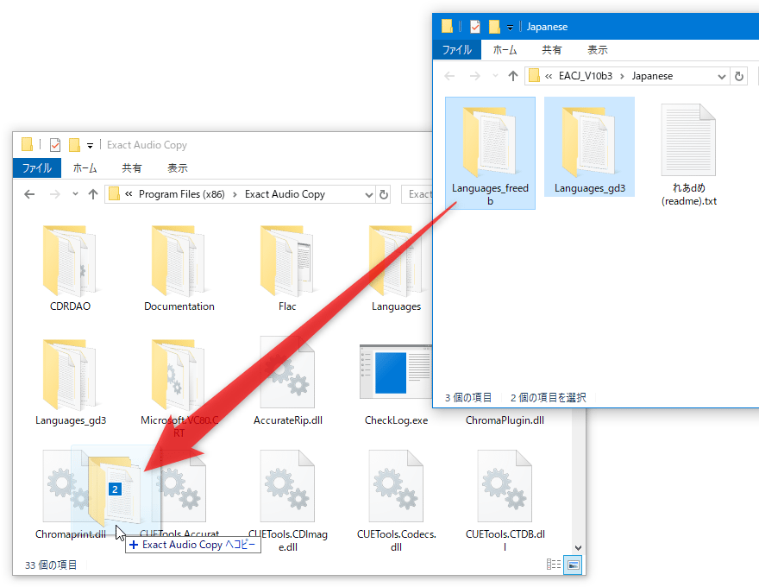Open recent locations dropdown in Exact Audio Copy window
The width and height of the screenshot is (759, 587).
(75, 194)
